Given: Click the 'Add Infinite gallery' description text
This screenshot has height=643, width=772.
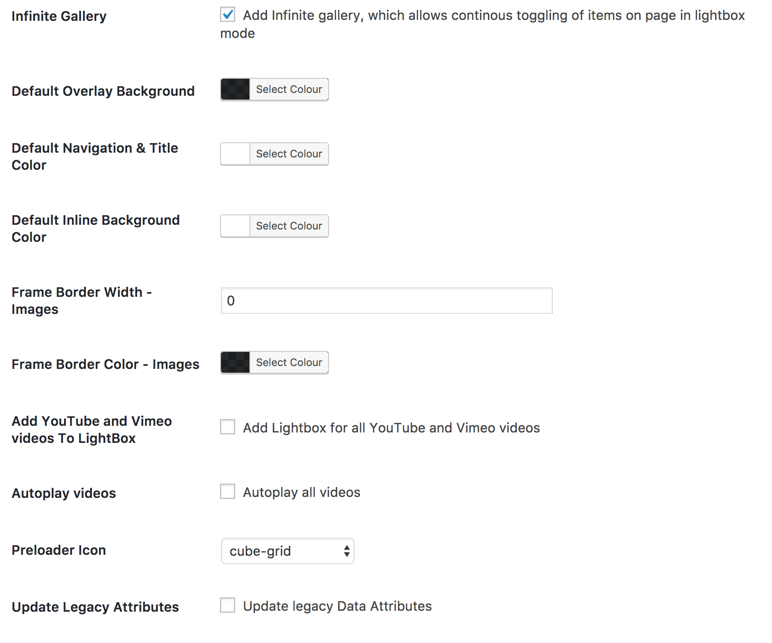Looking at the screenshot, I should click(493, 16).
